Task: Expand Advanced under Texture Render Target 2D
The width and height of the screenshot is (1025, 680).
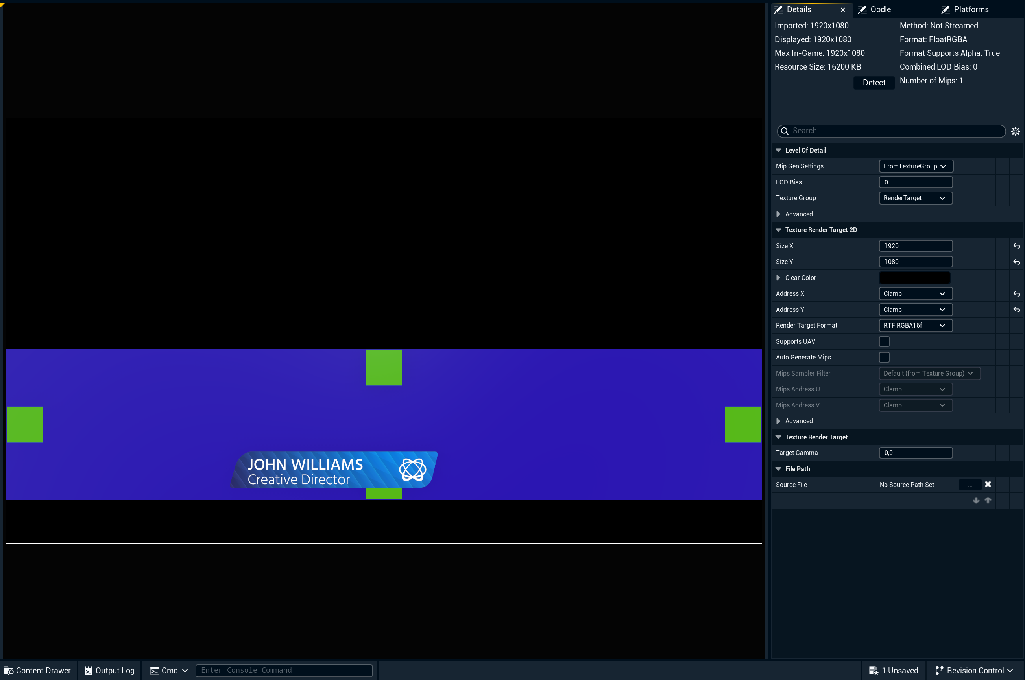Action: click(778, 421)
